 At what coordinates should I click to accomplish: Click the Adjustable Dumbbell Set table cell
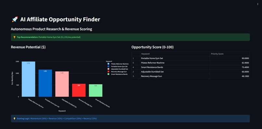click(x=175, y=72)
